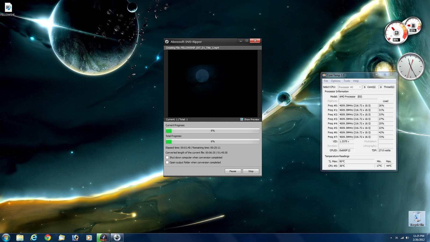This screenshot has width=430, height=242.
Task: Switch to the MHz gauge taskbar app
Action: coord(103,237)
